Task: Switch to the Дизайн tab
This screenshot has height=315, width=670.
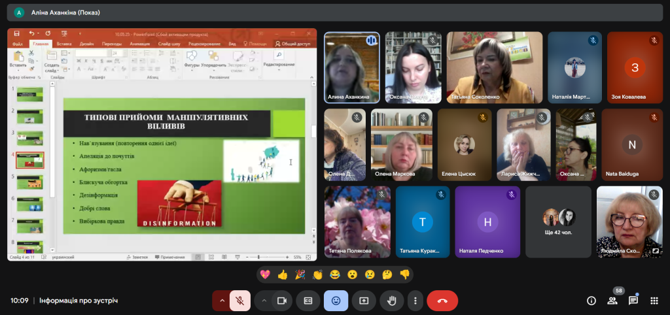Action: [x=86, y=44]
